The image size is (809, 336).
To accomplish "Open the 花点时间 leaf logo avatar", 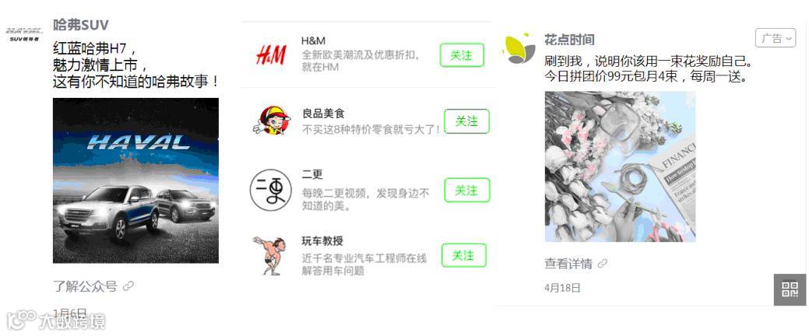I will [519, 48].
